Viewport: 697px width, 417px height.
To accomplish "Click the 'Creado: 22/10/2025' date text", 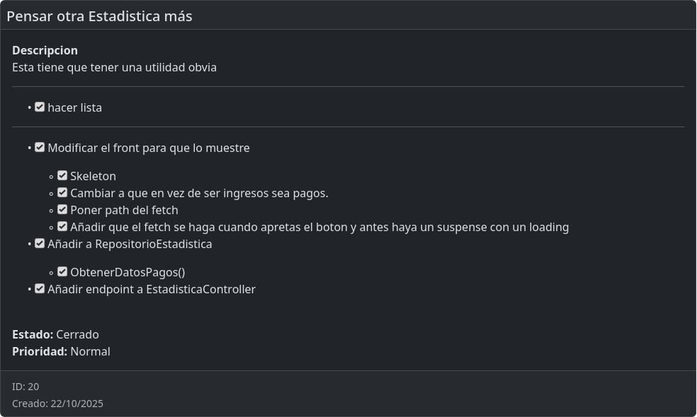I will [x=57, y=404].
